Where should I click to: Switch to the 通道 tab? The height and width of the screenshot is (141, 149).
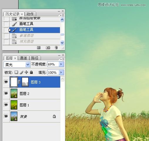click(23, 58)
